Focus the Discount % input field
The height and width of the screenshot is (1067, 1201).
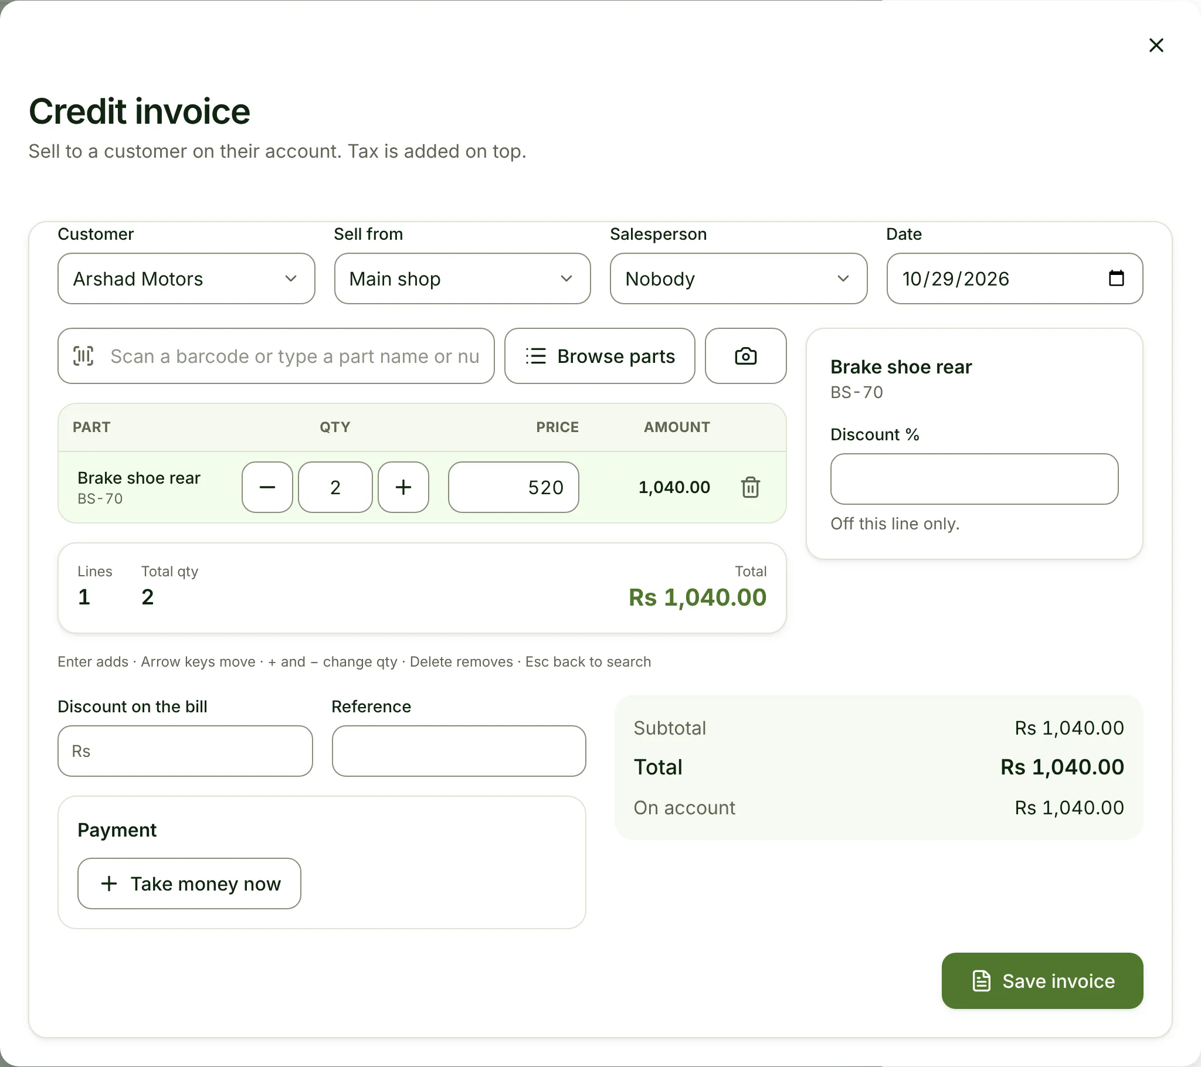[x=974, y=479]
